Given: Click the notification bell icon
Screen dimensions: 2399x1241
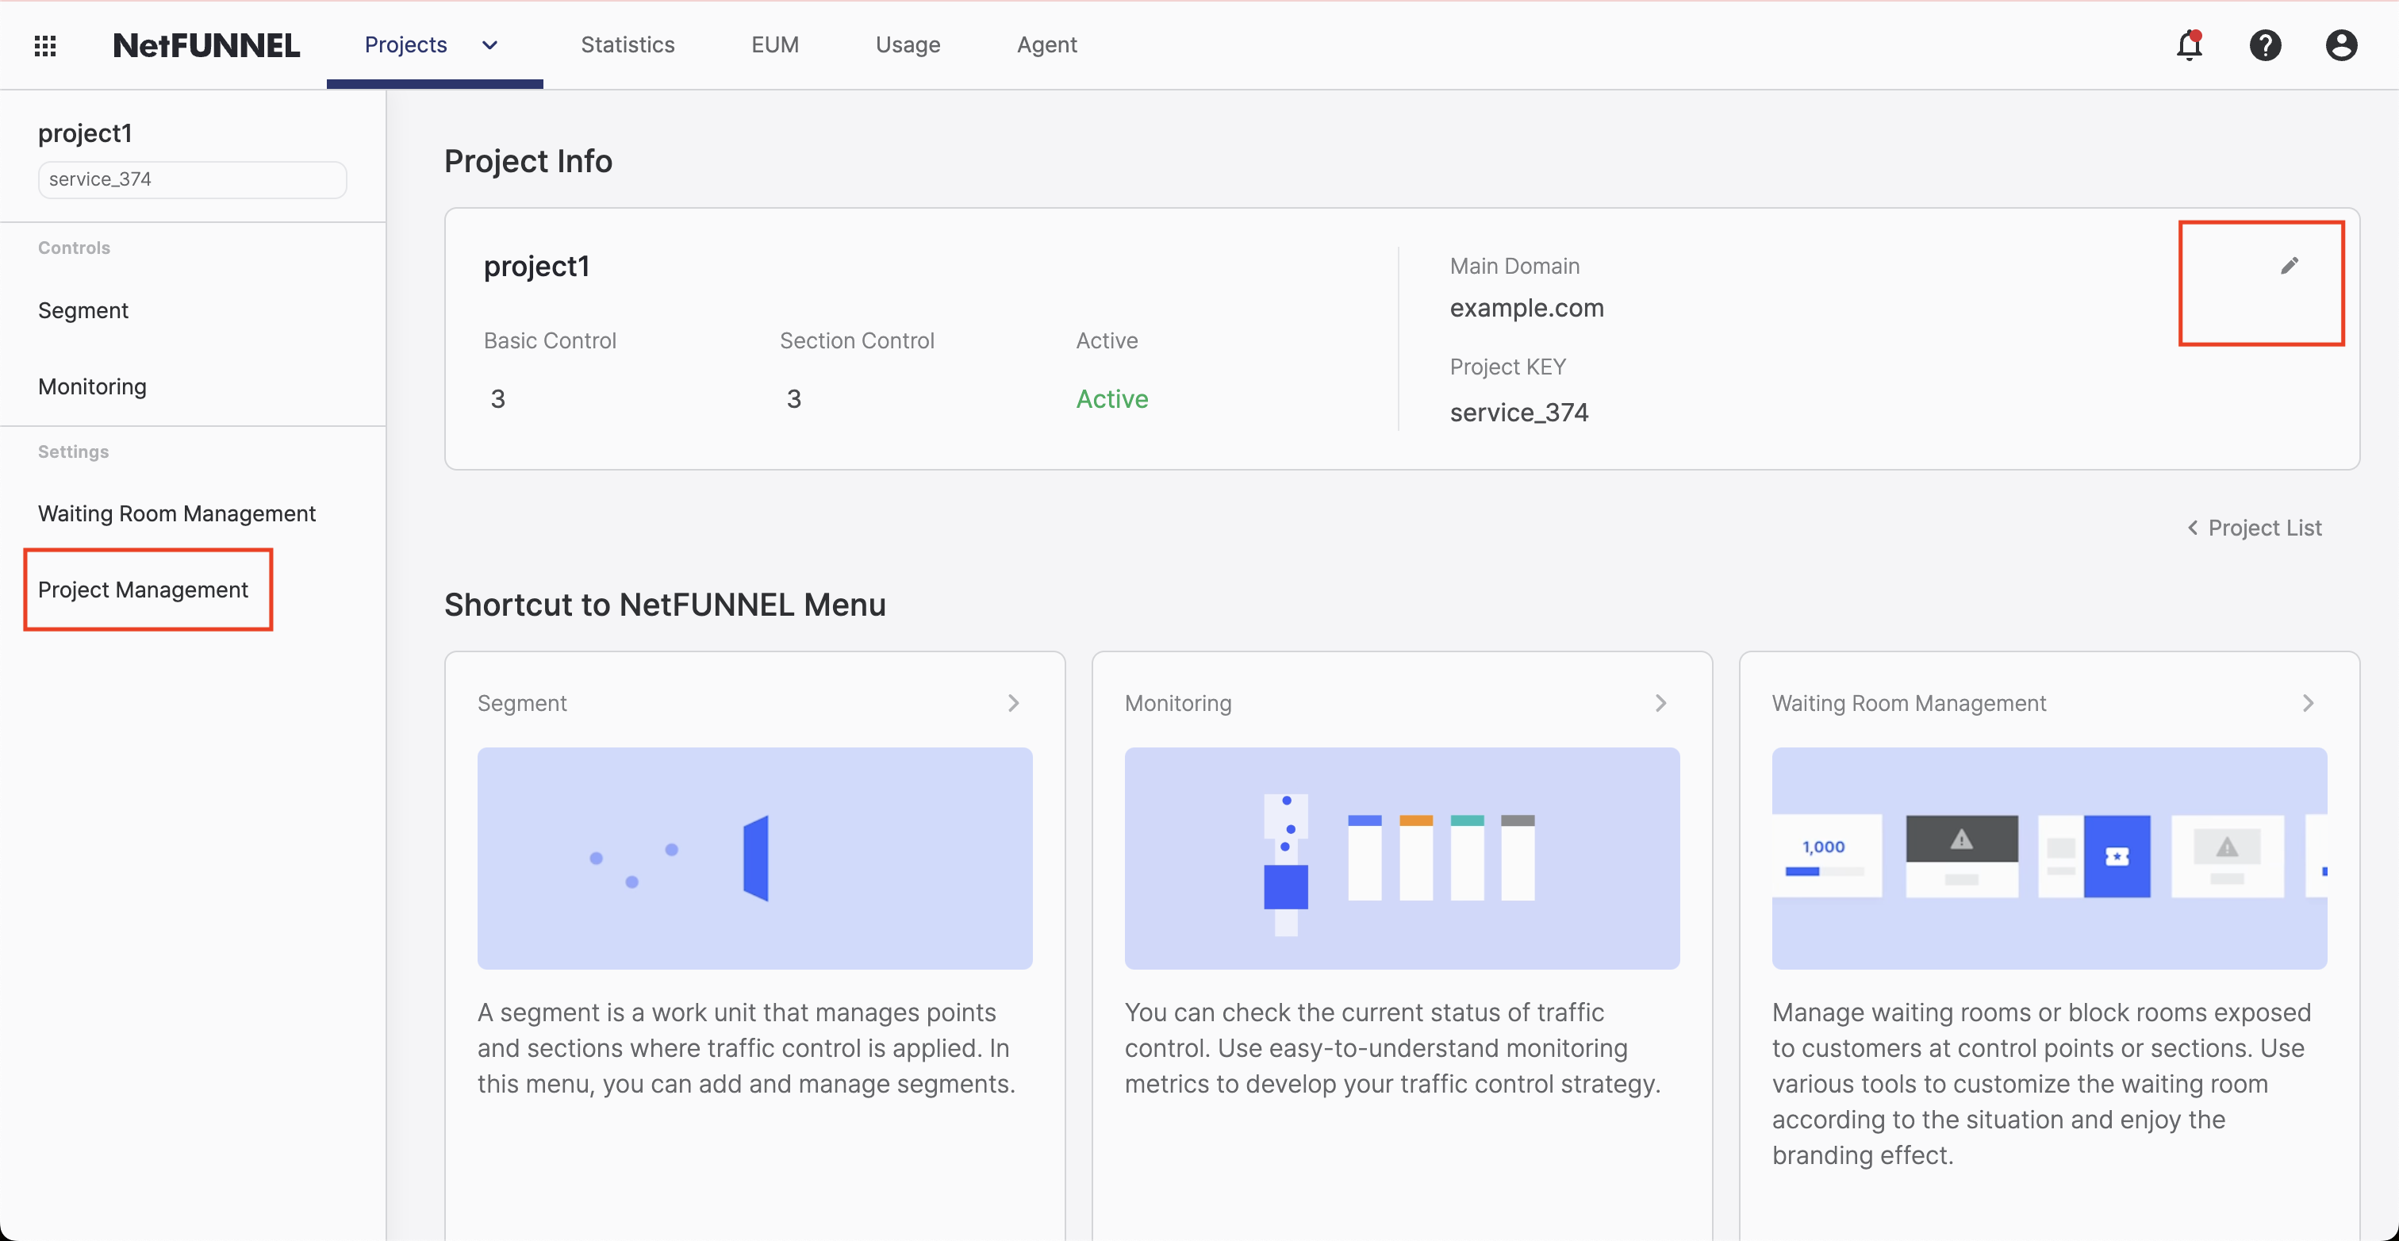Looking at the screenshot, I should [2189, 44].
